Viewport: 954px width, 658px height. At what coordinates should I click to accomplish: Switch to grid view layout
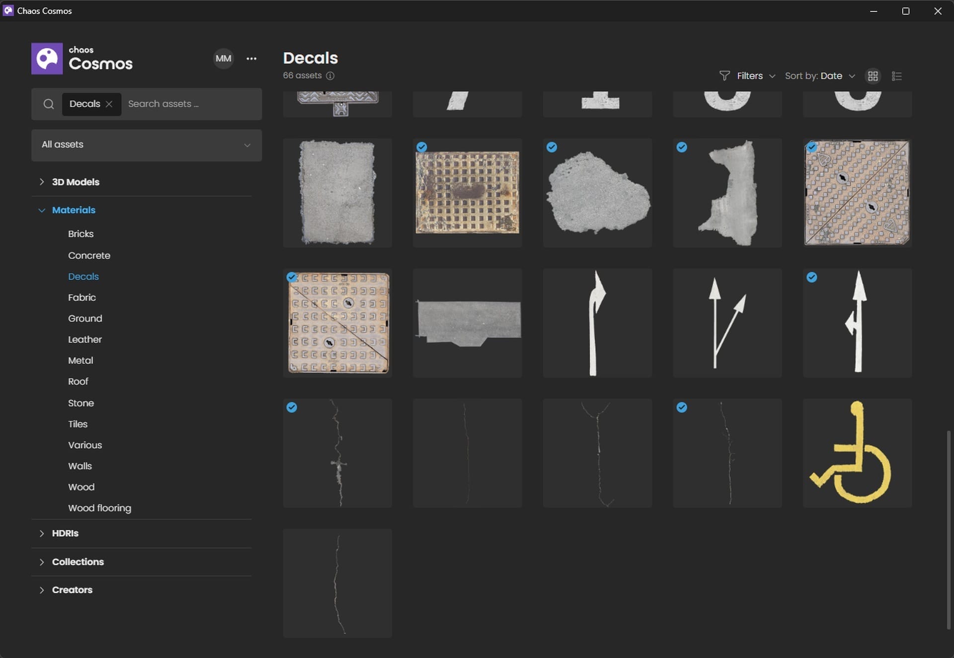[x=873, y=76]
